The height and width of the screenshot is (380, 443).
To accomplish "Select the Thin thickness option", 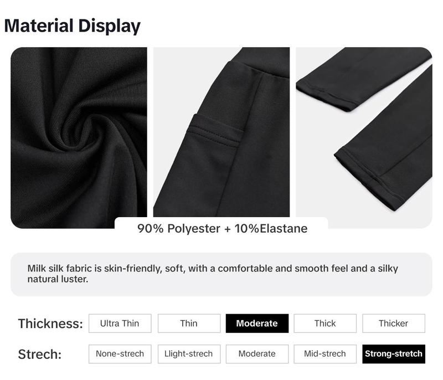I will click(189, 323).
